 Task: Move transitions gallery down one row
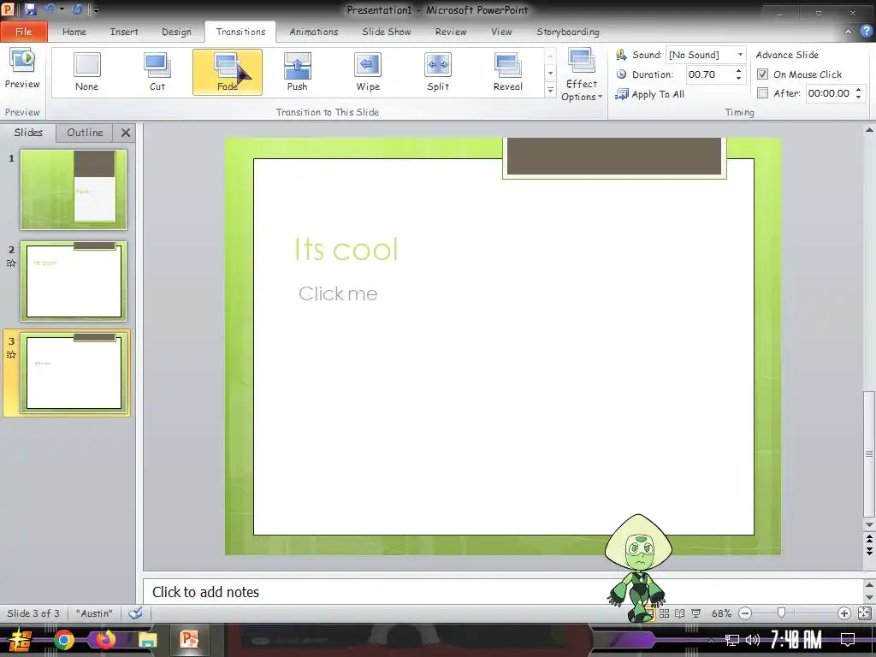pyautogui.click(x=550, y=74)
